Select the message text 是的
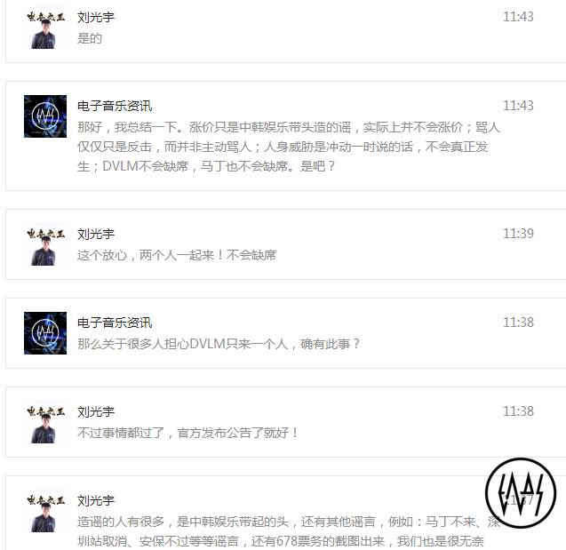Screen dimensions: 566x550 pos(90,38)
